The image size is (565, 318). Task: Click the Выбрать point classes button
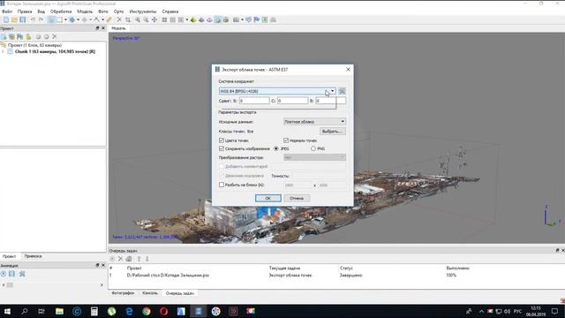(332, 132)
